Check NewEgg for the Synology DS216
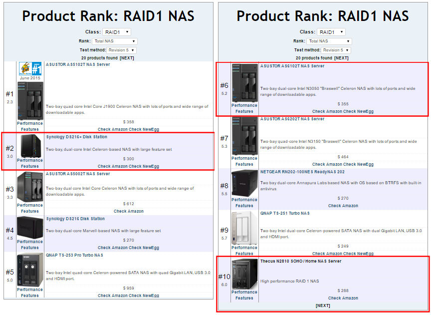The height and width of the screenshot is (315, 431). click(x=144, y=248)
